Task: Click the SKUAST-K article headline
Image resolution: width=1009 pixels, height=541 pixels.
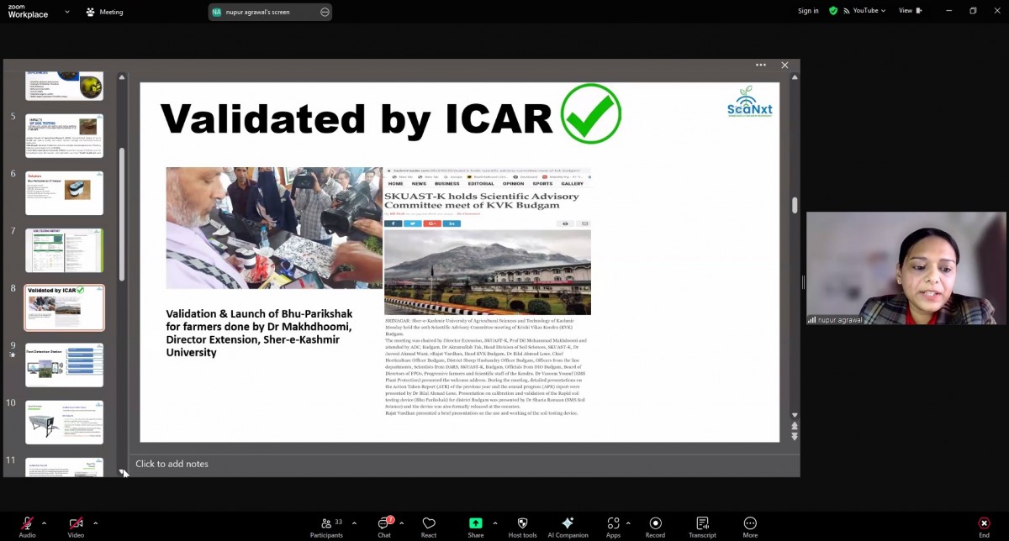Action: pyautogui.click(x=482, y=200)
